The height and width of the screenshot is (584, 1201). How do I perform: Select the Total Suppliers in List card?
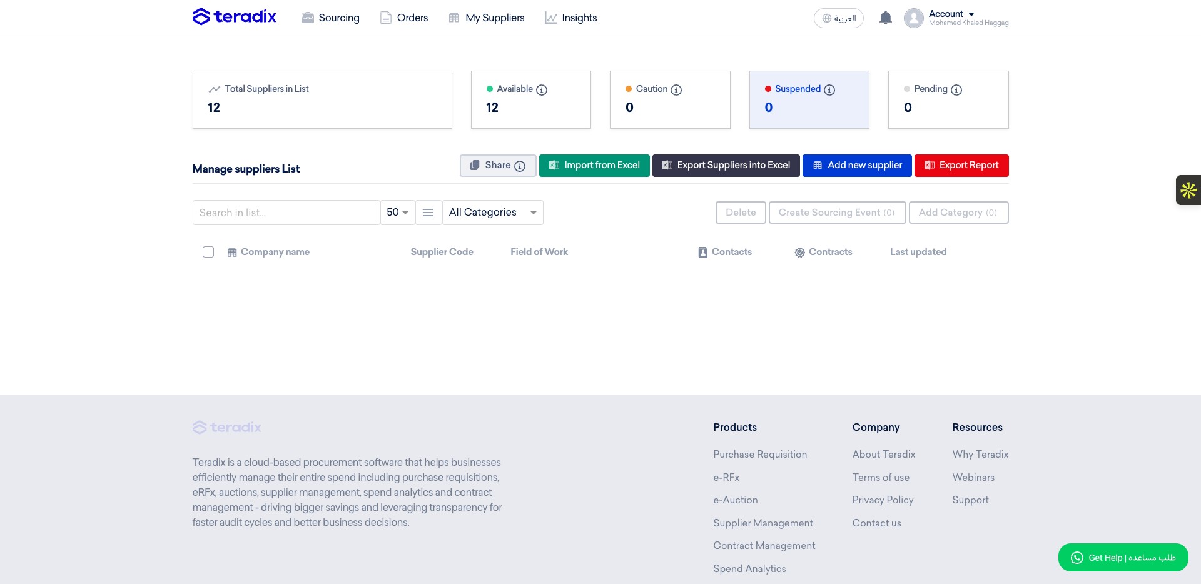[322, 100]
